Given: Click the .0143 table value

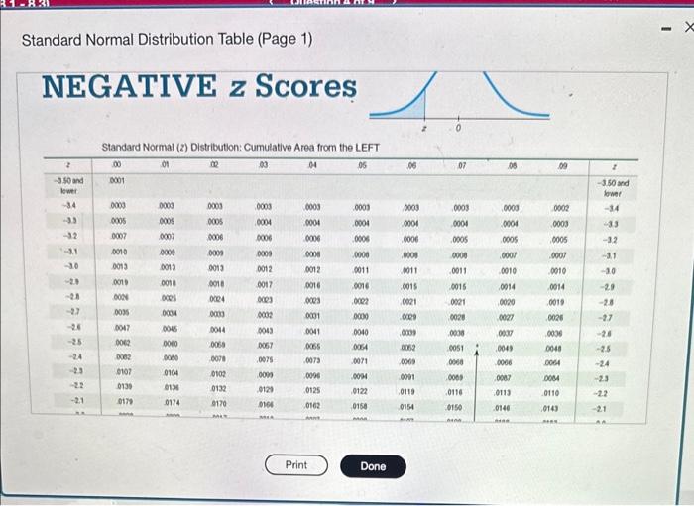Looking at the screenshot, I should click(550, 408).
